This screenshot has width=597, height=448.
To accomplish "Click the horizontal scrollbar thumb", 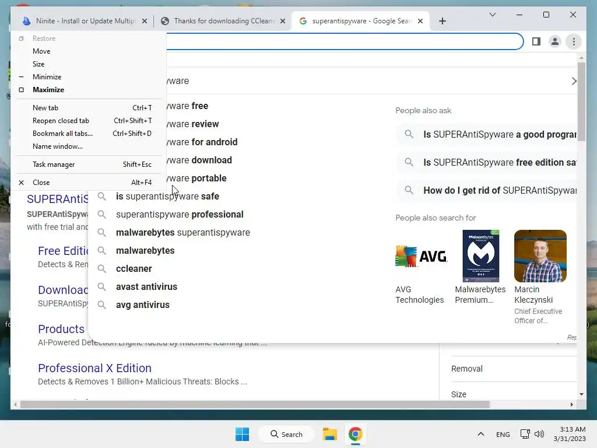I will (x=255, y=405).
